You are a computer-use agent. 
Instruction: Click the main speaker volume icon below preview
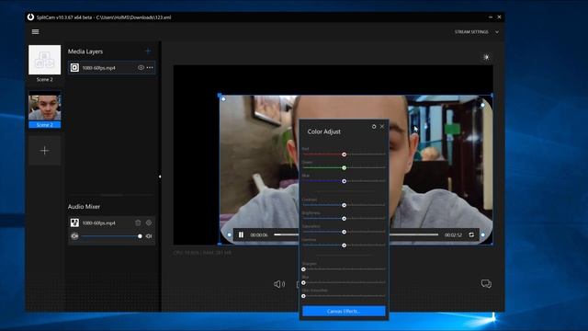tap(279, 284)
